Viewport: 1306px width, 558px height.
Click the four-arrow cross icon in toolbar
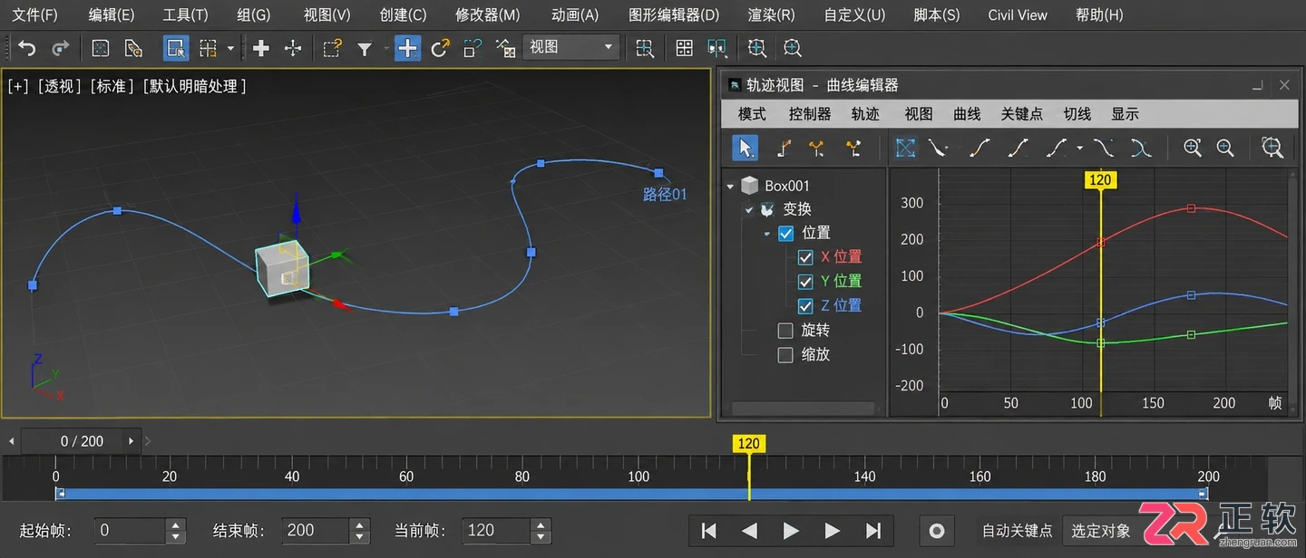click(x=293, y=48)
